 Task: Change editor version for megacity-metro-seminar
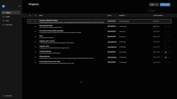click(x=166, y=42)
